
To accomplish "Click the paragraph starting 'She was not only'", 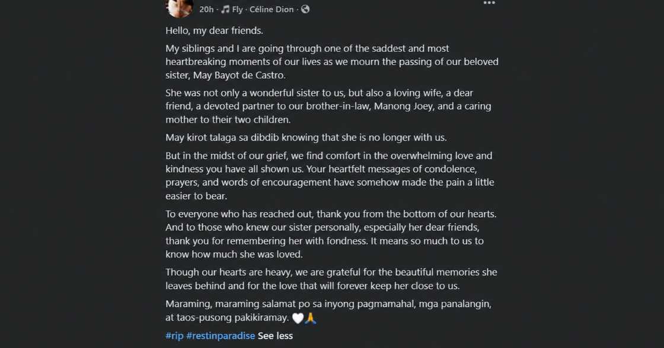I will coord(328,106).
